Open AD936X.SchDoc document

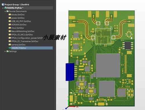(x=19, y=25)
